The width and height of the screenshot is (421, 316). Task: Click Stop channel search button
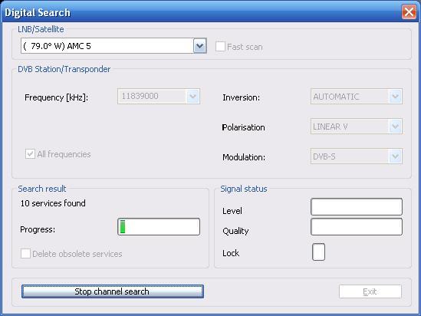pyautogui.click(x=113, y=291)
